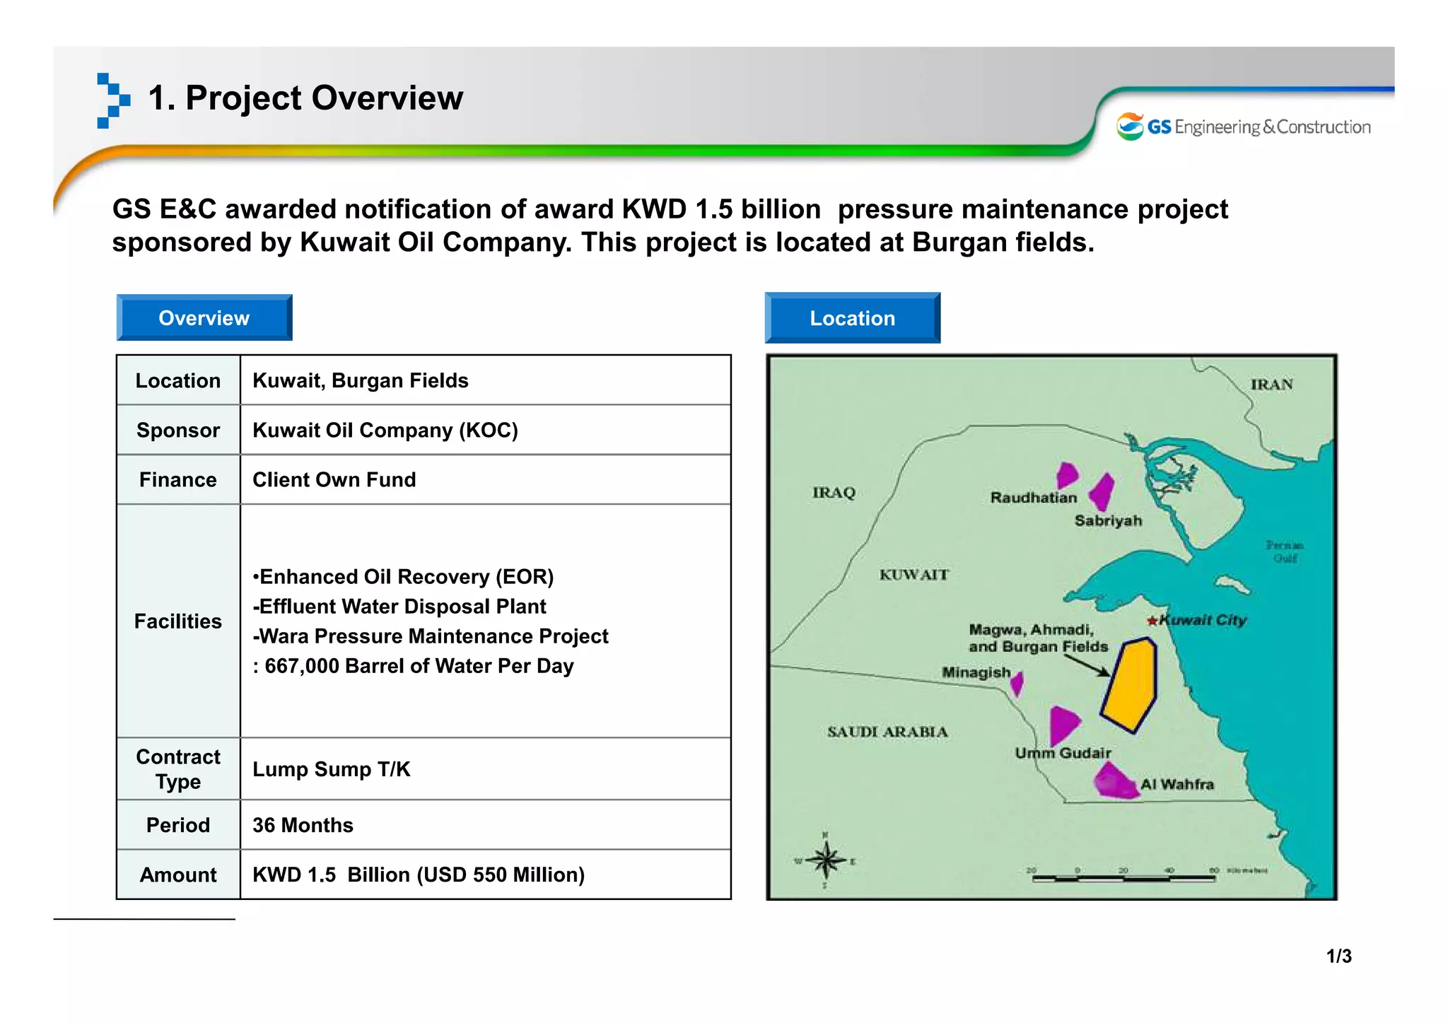
Task: Click the map scale bar
Action: [1123, 877]
